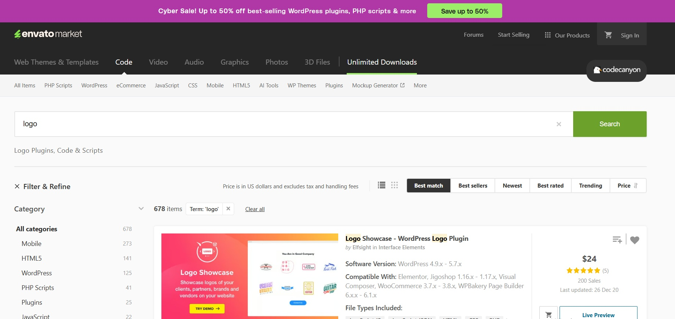Sort by Best rated
Screen dimensions: 675x319
(550, 186)
